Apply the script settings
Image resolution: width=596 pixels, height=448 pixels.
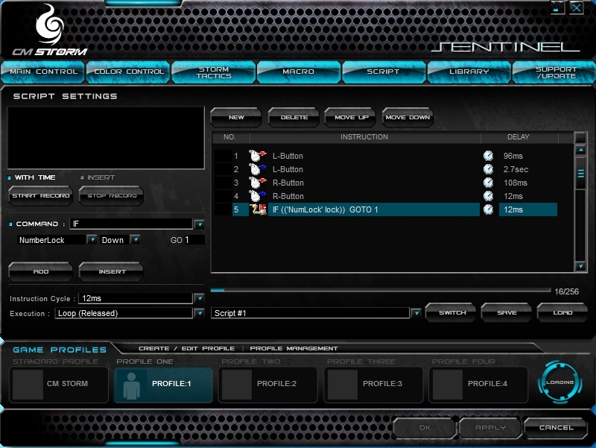(x=490, y=428)
